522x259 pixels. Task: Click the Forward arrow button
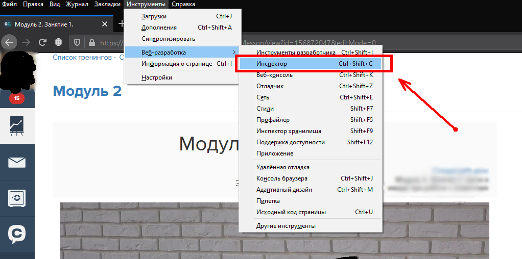click(x=26, y=42)
